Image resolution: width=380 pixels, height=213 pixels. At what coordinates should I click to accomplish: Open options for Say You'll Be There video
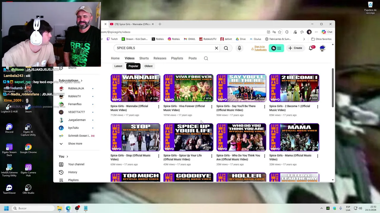click(x=265, y=106)
